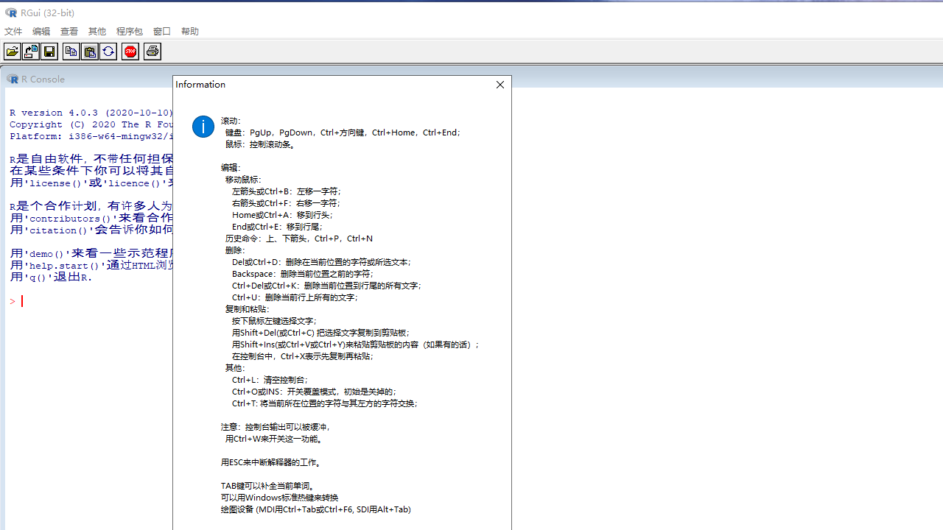
Task: Click the copy icon on the toolbar
Action: [71, 51]
